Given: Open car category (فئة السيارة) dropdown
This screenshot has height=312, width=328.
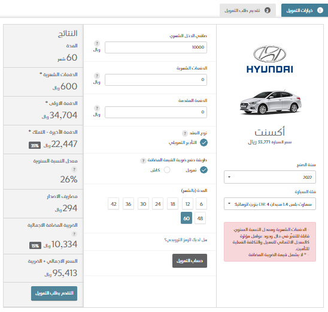Looking at the screenshot, I should [x=270, y=204].
